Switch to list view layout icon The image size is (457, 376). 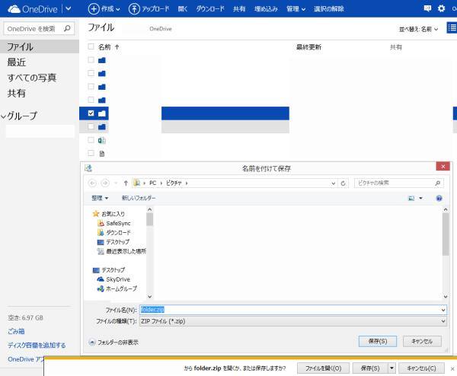451,28
